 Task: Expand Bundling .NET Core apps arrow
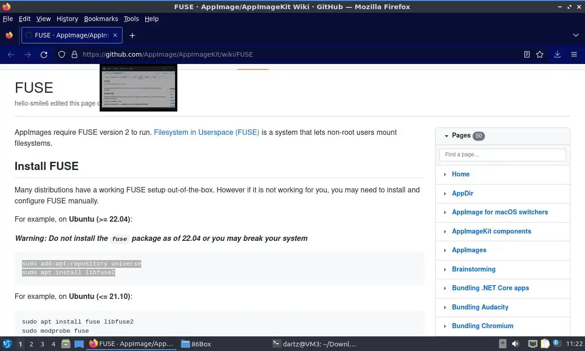[445, 288]
